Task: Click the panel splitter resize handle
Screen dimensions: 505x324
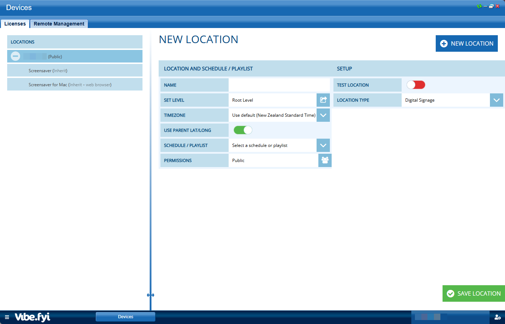Action: pyautogui.click(x=150, y=295)
